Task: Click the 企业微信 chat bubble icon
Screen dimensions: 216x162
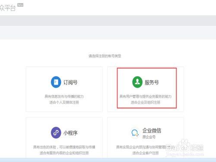Action: (135, 133)
